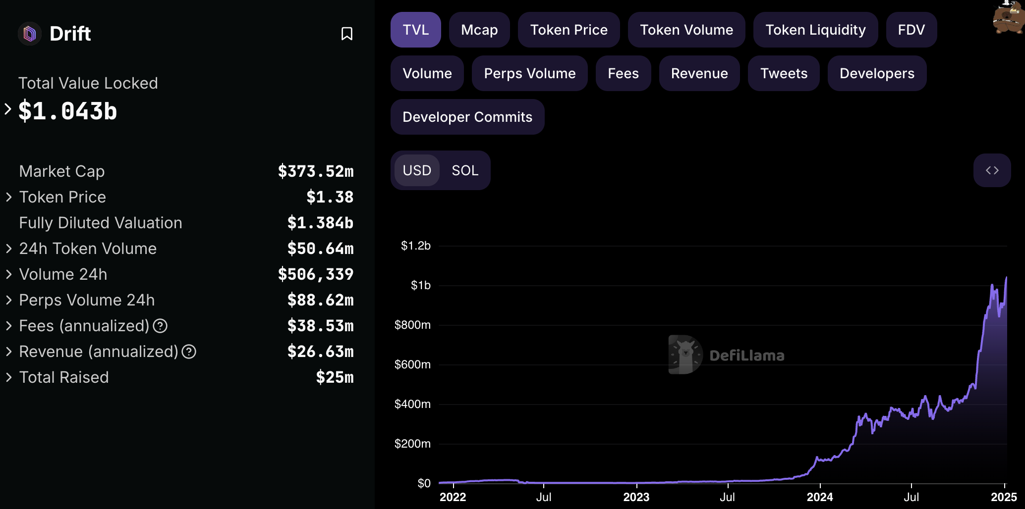The width and height of the screenshot is (1025, 509).
Task: Enable the Tweets chart metric
Action: [783, 73]
